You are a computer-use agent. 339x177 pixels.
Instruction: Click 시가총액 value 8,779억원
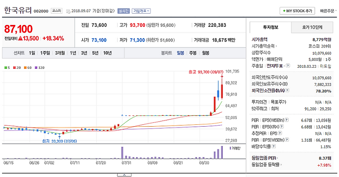point(322,40)
